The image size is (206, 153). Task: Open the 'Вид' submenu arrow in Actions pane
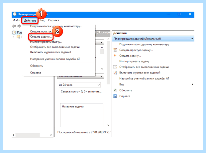192,84
